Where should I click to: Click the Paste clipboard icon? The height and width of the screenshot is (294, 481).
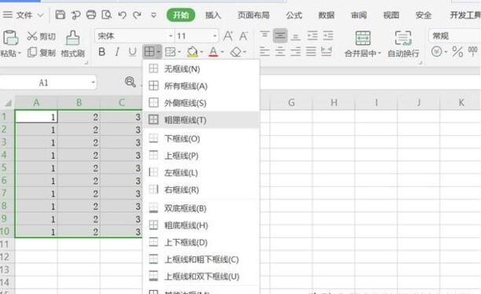(10, 38)
